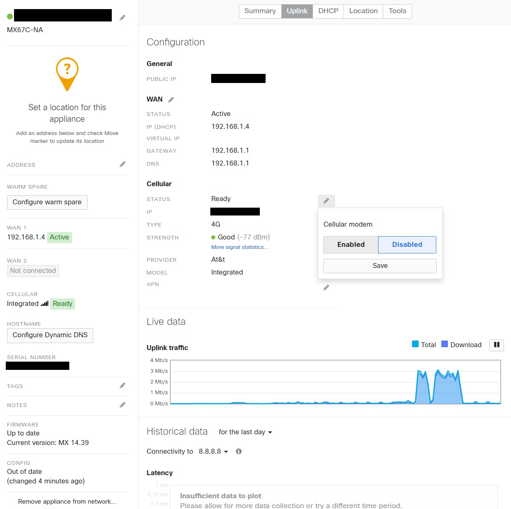Switch to the Location tab
Viewport: 511px width, 509px height.
point(363,11)
